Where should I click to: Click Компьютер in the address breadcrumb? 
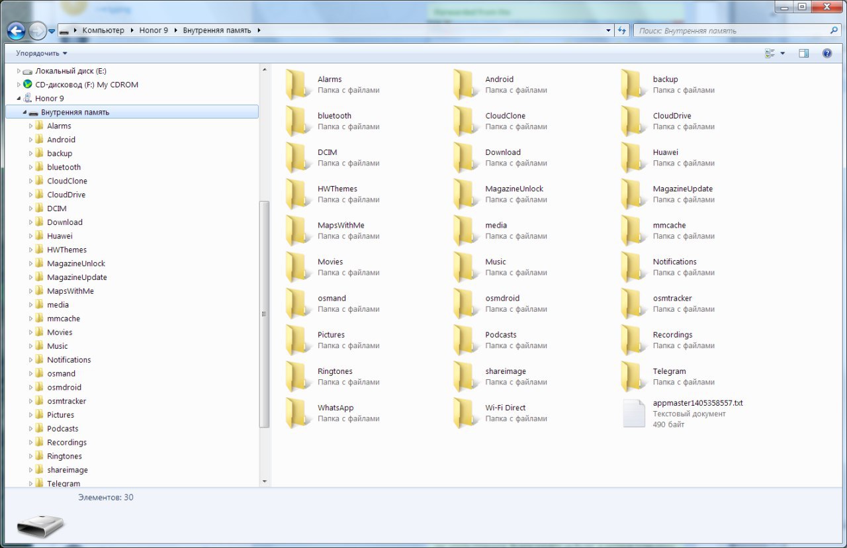click(x=103, y=30)
